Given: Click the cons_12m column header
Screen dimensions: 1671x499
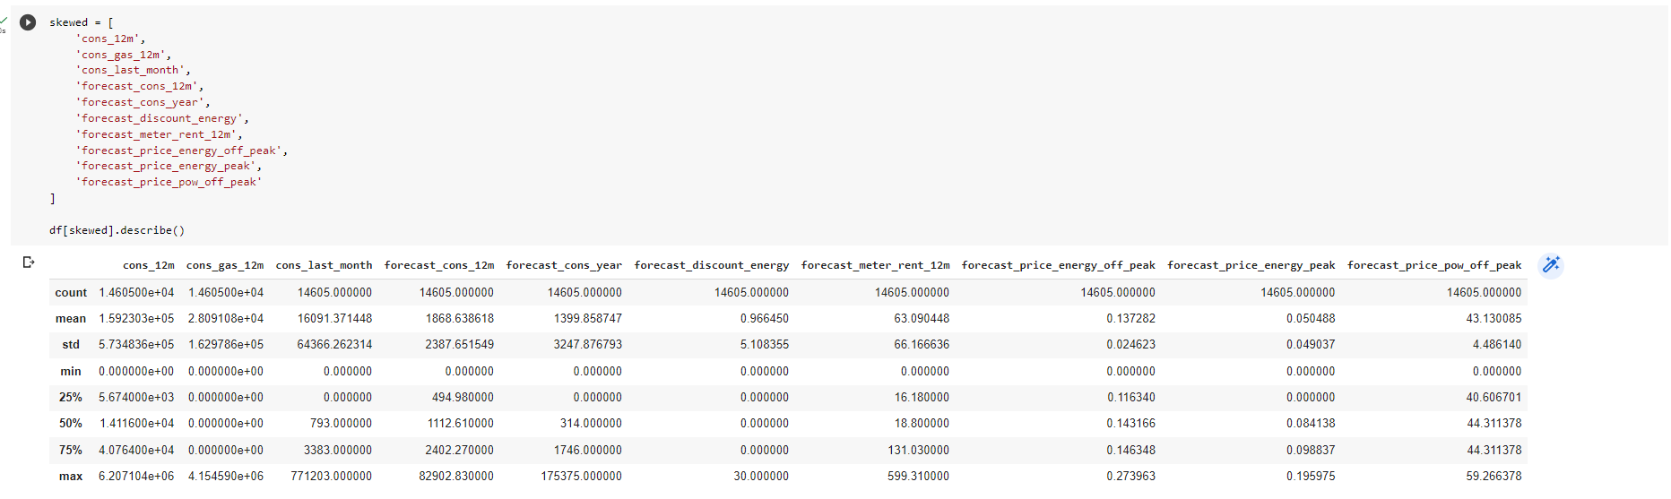Looking at the screenshot, I should point(149,265).
